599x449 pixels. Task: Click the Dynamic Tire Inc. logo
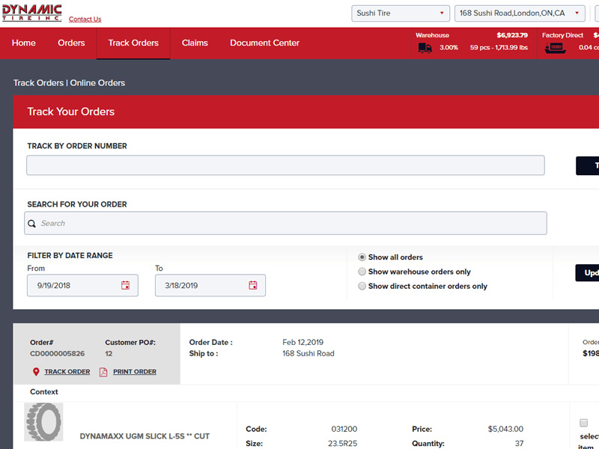pyautogui.click(x=31, y=13)
